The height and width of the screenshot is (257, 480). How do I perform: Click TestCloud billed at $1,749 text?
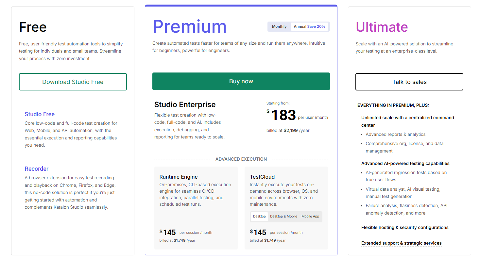tap(268, 240)
